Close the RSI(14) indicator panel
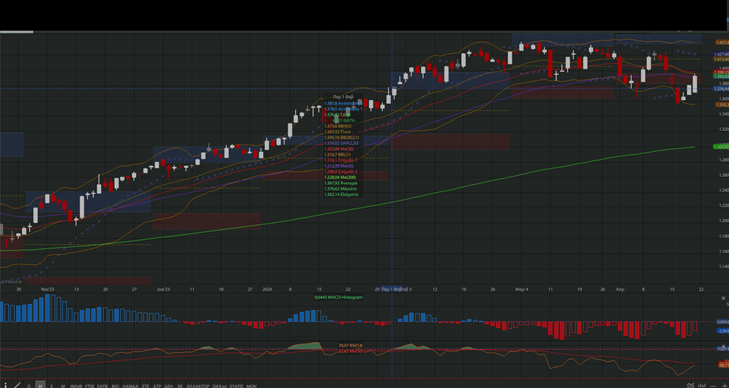The height and width of the screenshot is (388, 729). pos(723,346)
